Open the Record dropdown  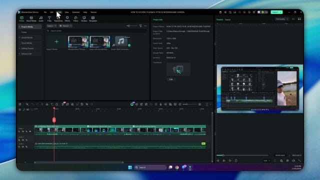[x=65, y=26]
